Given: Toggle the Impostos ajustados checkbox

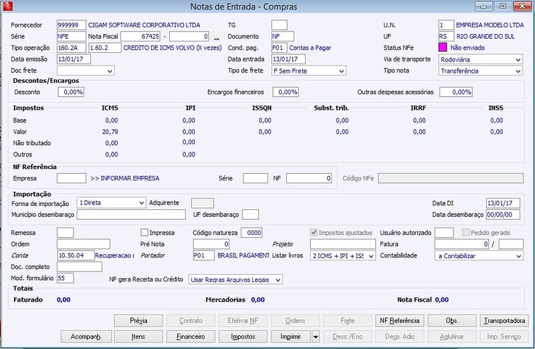Looking at the screenshot, I should [x=314, y=233].
